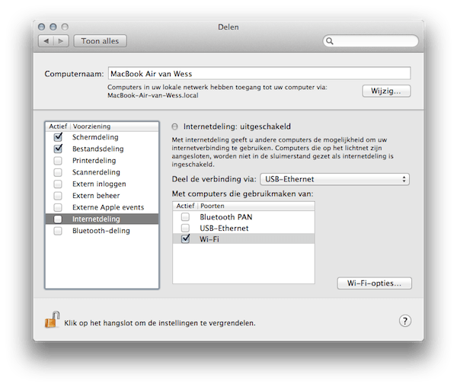The height and width of the screenshot is (387, 457).
Task: Click the red close window button
Action: pyautogui.click(x=41, y=27)
